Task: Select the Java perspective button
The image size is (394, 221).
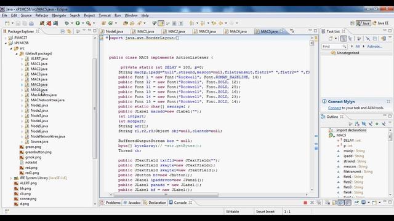Action: (363, 23)
